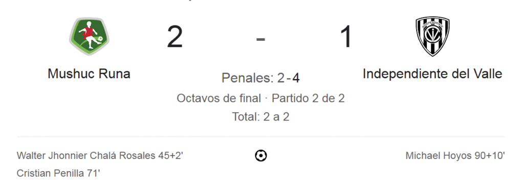Click the Partido 2 de 2 text
Viewport: 524px width, 193px height.
click(308, 99)
